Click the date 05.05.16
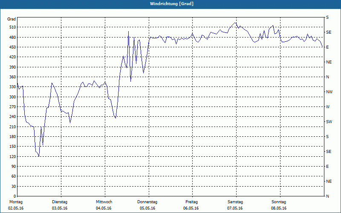This screenshot has height=213, width=341. click(x=147, y=208)
